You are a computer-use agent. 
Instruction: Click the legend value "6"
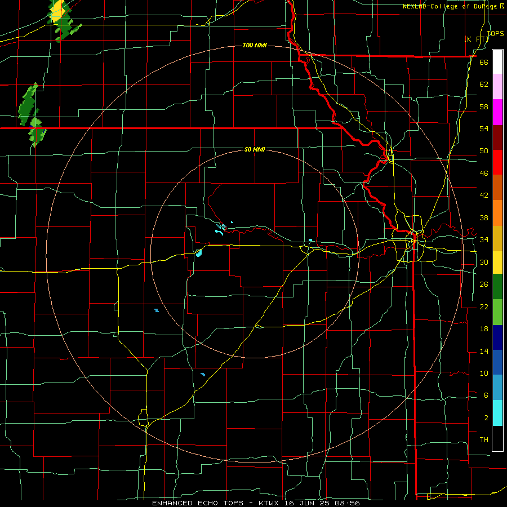486,395
